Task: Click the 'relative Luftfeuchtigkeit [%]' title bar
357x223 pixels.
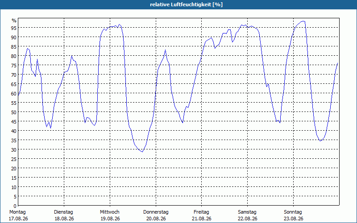Action: click(x=178, y=4)
